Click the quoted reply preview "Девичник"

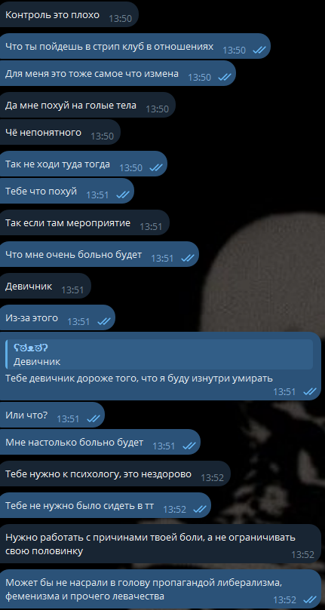click(x=160, y=354)
